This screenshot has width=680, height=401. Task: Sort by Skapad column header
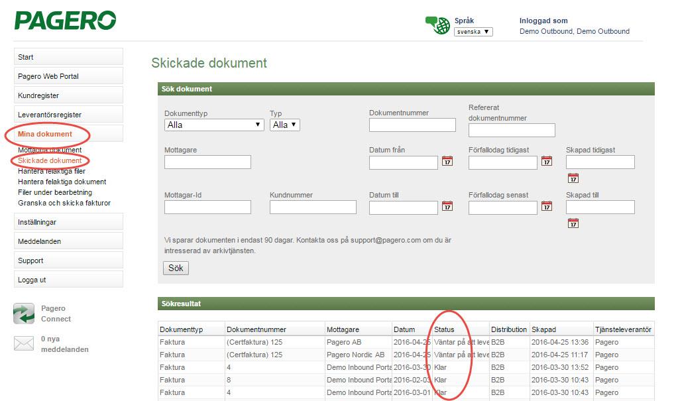[x=561, y=329]
